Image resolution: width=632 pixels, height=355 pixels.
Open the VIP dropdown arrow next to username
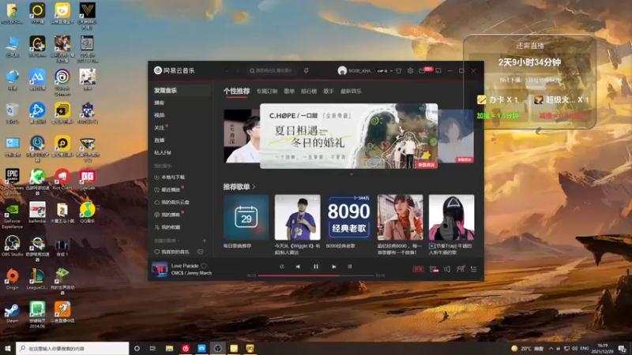click(x=391, y=71)
